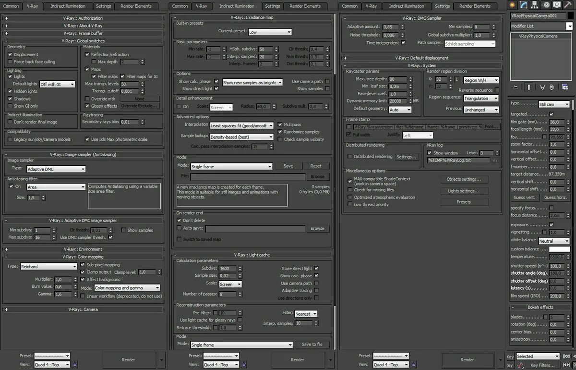Click irradiance map Save button
The width and height of the screenshot is (576, 370).
pos(288,166)
